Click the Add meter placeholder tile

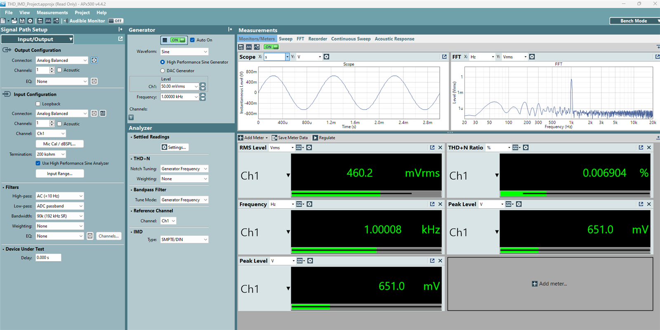[x=550, y=284]
